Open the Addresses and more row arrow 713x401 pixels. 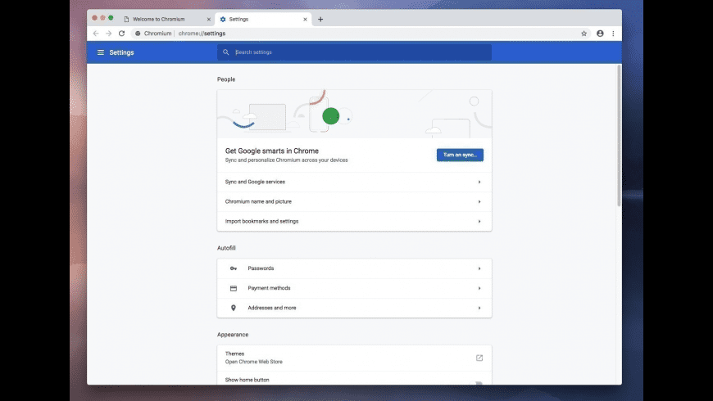pos(479,308)
